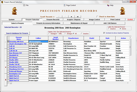Viewport: 137px width, 92px height.
Task: Open the Select a Firearm subtab
Action: coord(17,23)
